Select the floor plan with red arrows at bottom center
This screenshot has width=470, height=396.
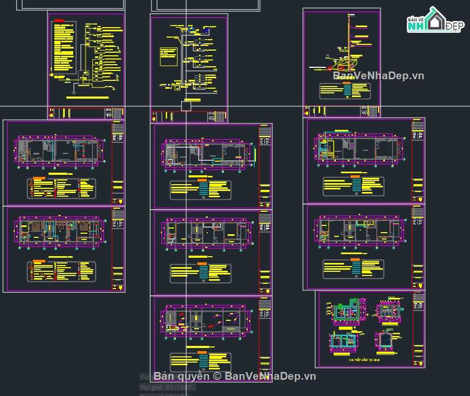(x=207, y=321)
